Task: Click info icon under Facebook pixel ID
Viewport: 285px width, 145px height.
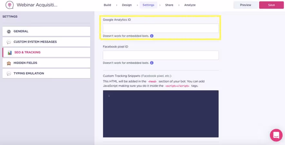Action: pos(152,63)
